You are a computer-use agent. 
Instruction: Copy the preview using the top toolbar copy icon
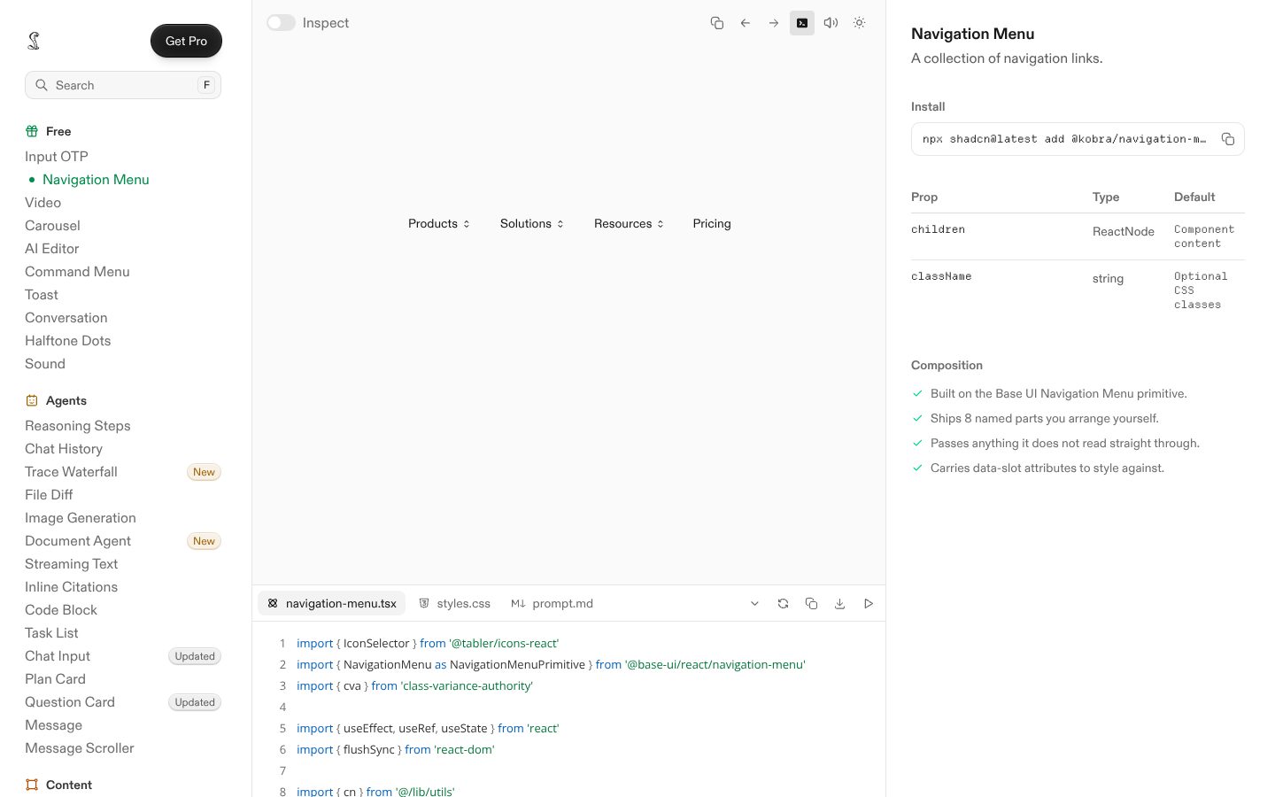click(x=717, y=23)
